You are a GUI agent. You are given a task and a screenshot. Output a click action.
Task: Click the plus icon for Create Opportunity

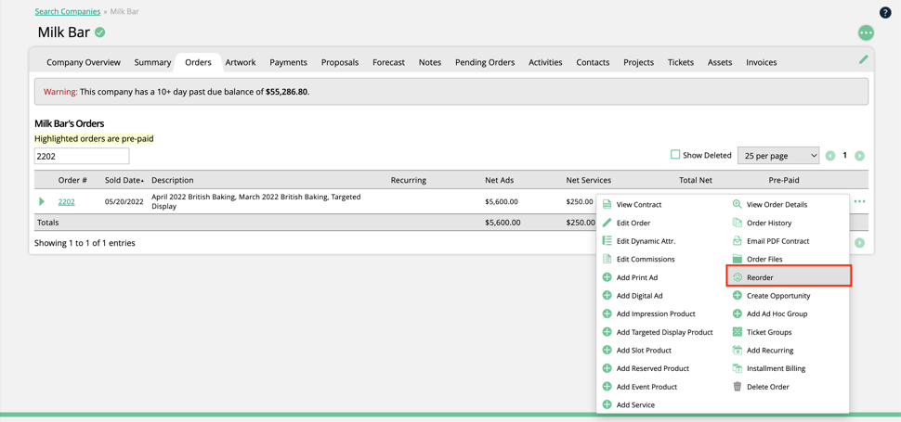738,296
